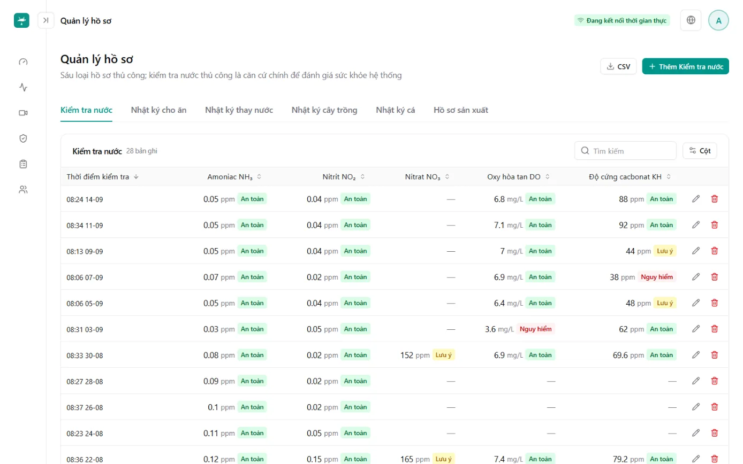Sort by Nitrat NO₃ column

tap(427, 176)
